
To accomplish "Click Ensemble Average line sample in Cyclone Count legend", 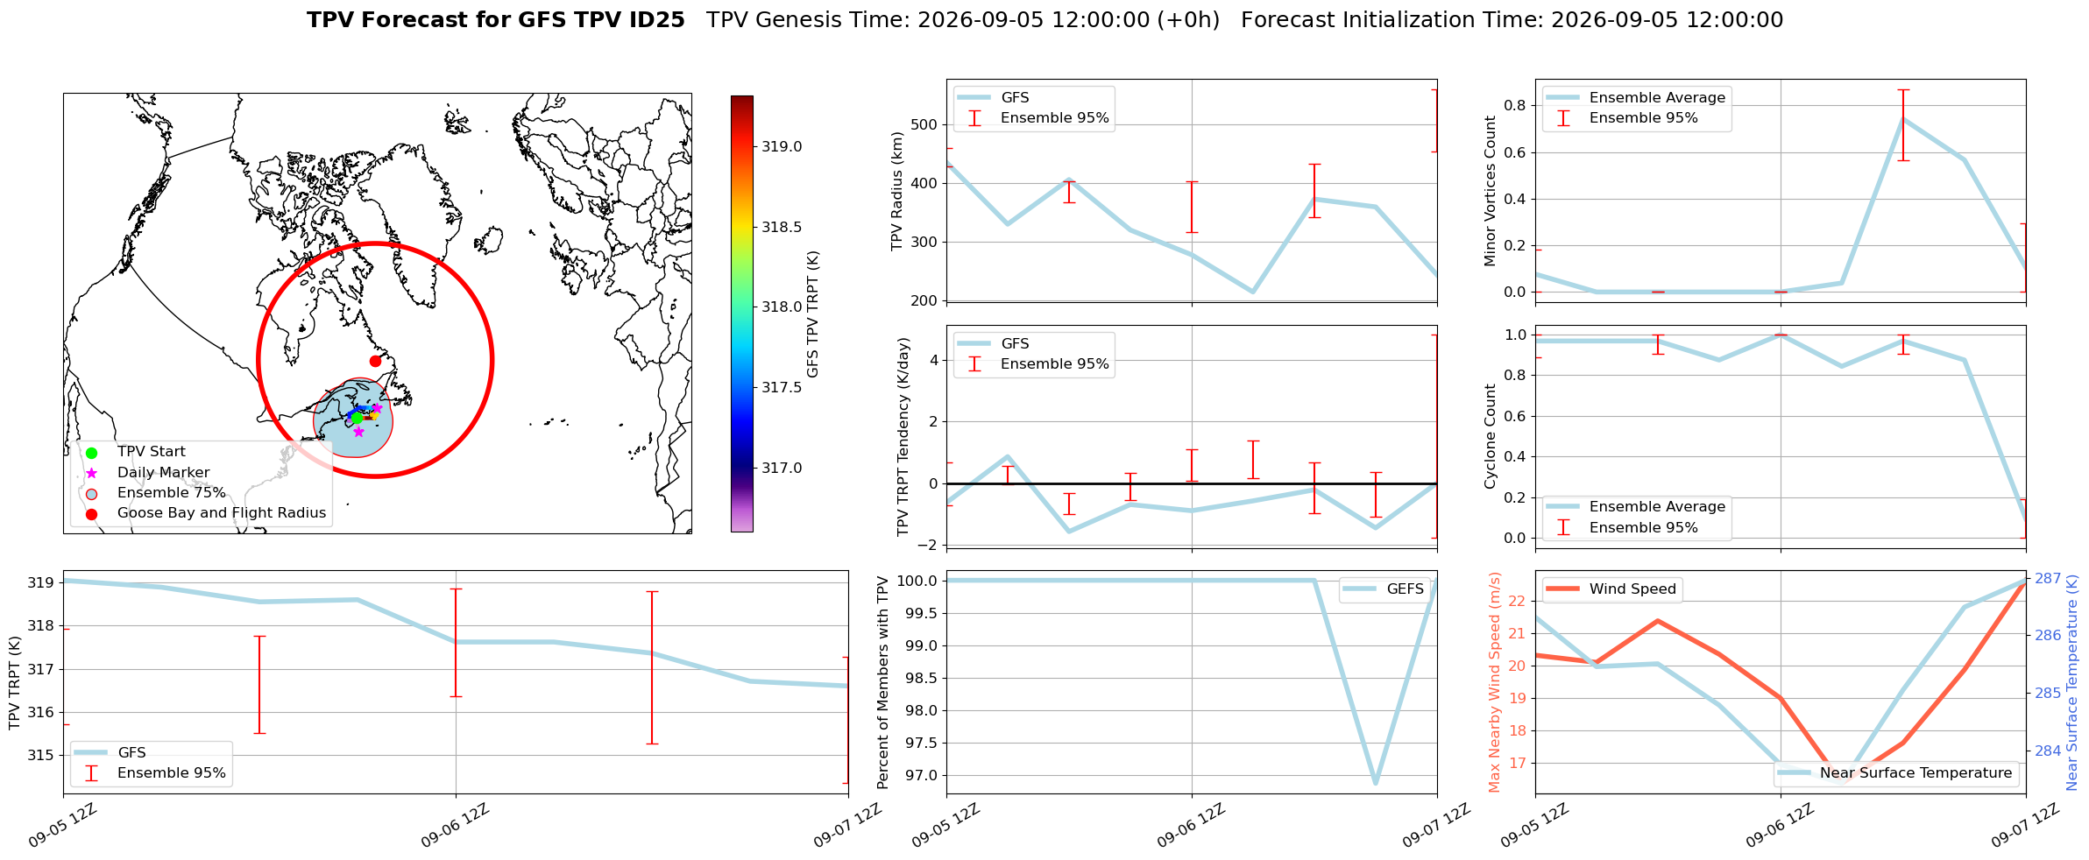I will click(1563, 507).
